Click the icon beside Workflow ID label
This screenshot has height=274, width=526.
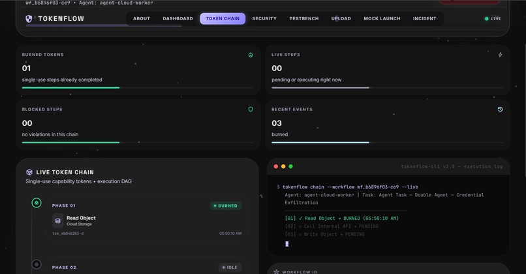coord(277,271)
